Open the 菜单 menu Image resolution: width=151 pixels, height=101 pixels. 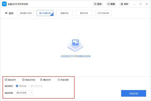[x=124, y=4]
